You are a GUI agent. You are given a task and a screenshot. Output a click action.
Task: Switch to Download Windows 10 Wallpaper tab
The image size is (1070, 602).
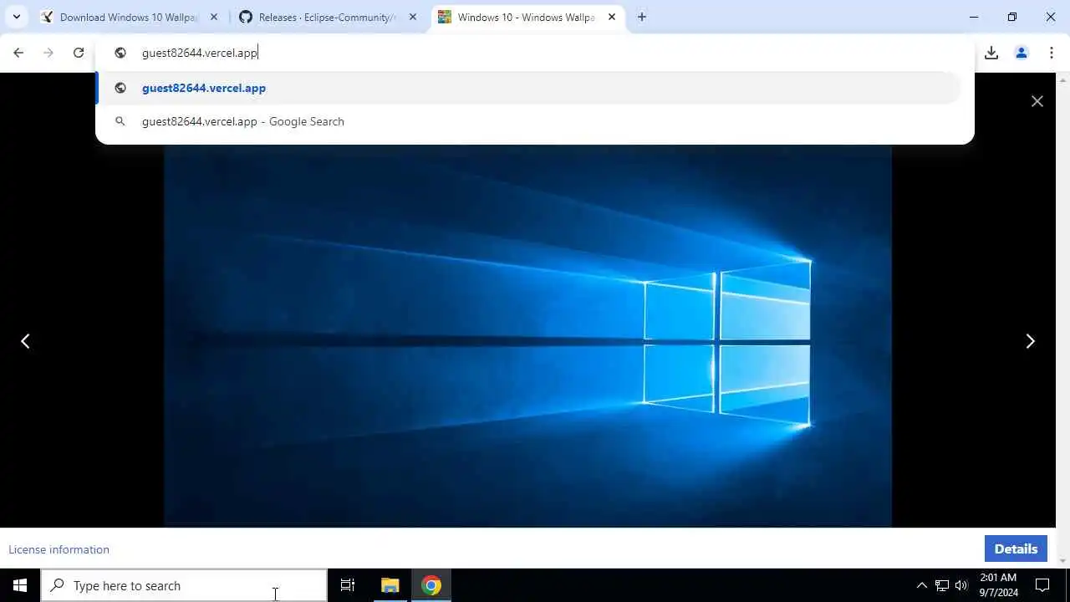point(129,17)
